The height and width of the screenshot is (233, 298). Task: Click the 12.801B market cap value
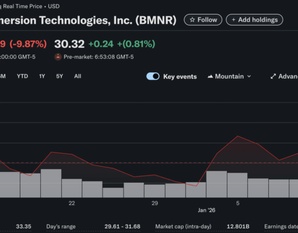click(x=238, y=227)
